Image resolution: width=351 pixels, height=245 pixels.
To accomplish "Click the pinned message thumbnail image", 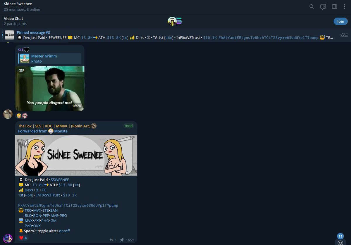I will 9,35.
